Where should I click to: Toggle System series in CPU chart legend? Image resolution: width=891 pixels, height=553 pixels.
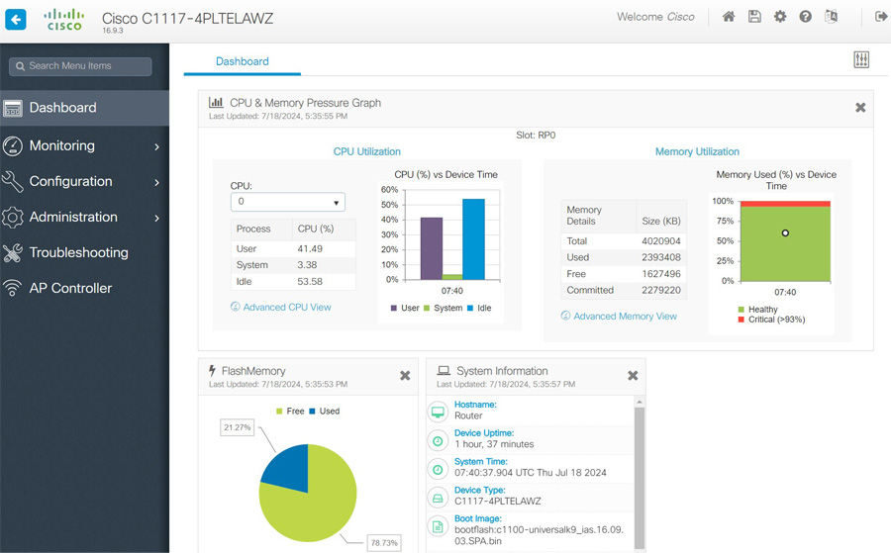[x=443, y=308]
